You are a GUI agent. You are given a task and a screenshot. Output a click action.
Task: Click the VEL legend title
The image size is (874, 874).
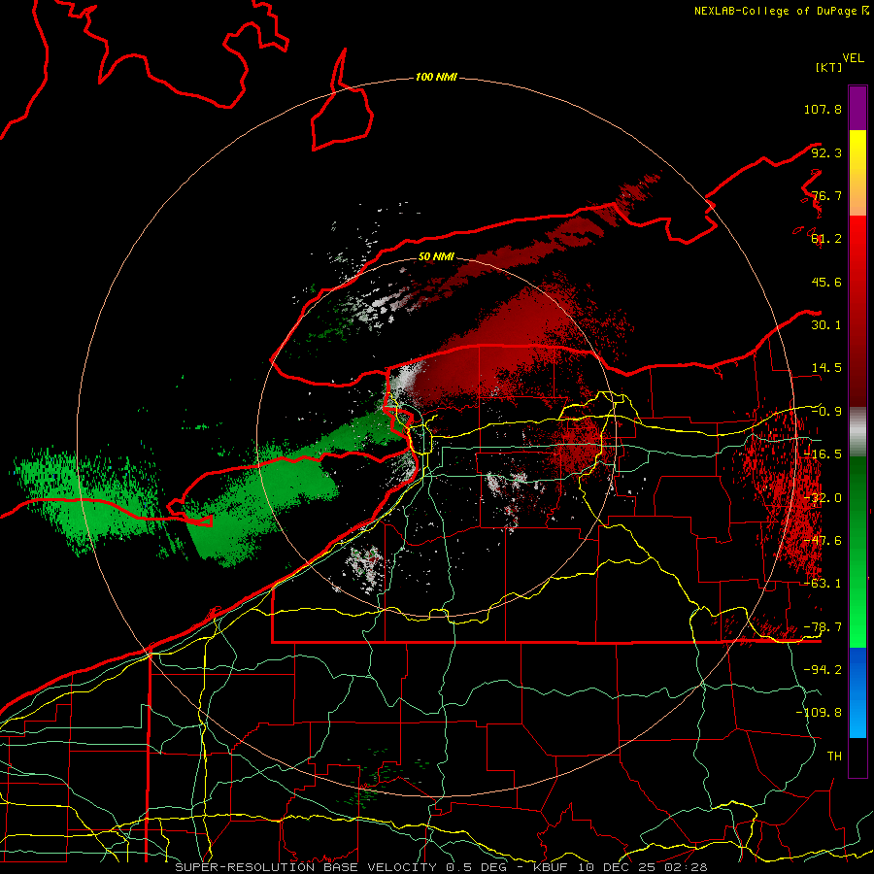click(x=854, y=58)
